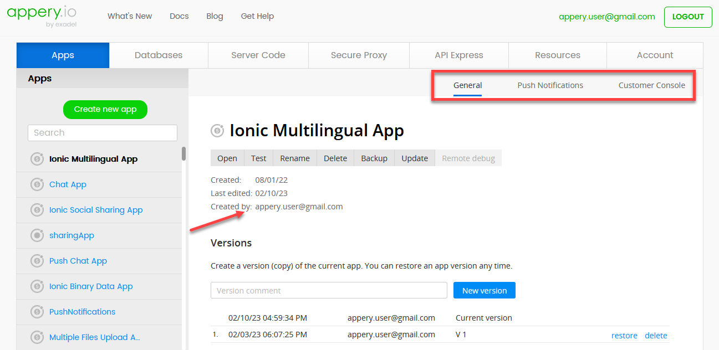Click the icon beside Ionic Binary Data App
The image size is (719, 350).
click(37, 286)
